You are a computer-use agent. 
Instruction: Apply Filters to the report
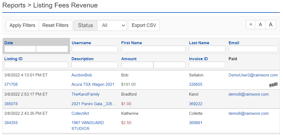pyautogui.click(x=22, y=25)
